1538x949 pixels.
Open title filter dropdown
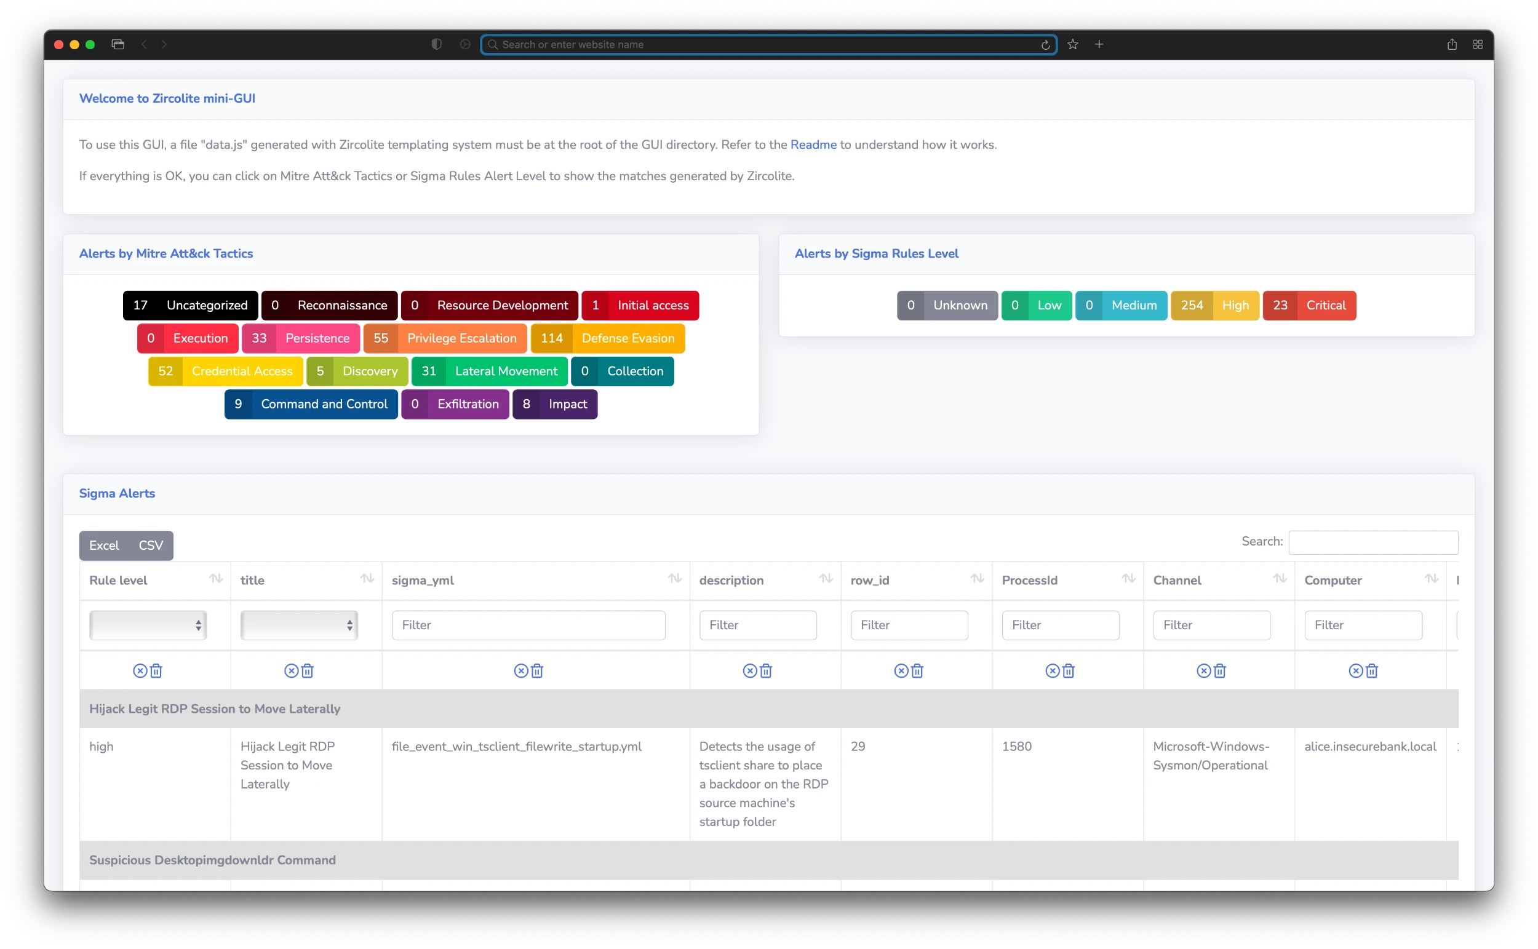point(300,625)
